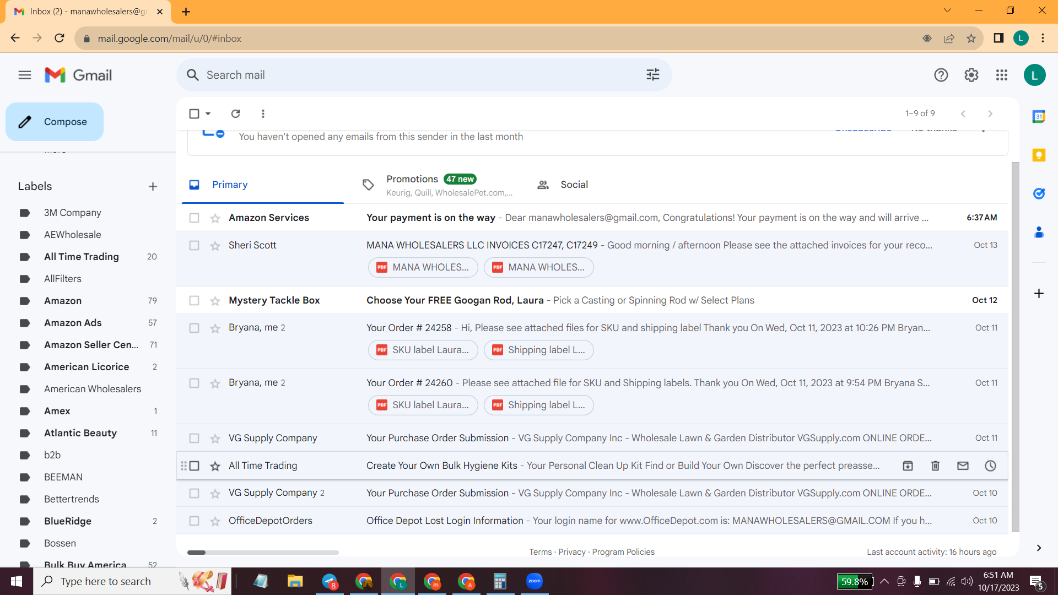Star the Mystery Tackle Box email
The image size is (1058, 595).
pyautogui.click(x=215, y=301)
